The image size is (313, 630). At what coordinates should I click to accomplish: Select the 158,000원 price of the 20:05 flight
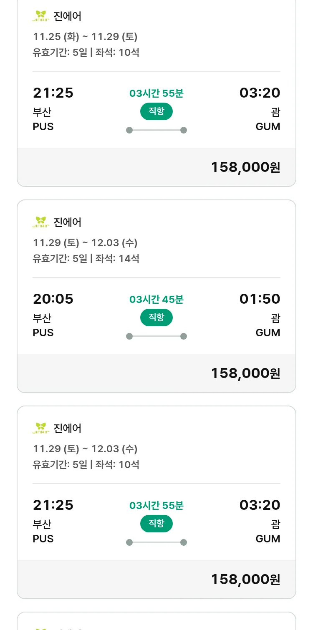pos(245,373)
